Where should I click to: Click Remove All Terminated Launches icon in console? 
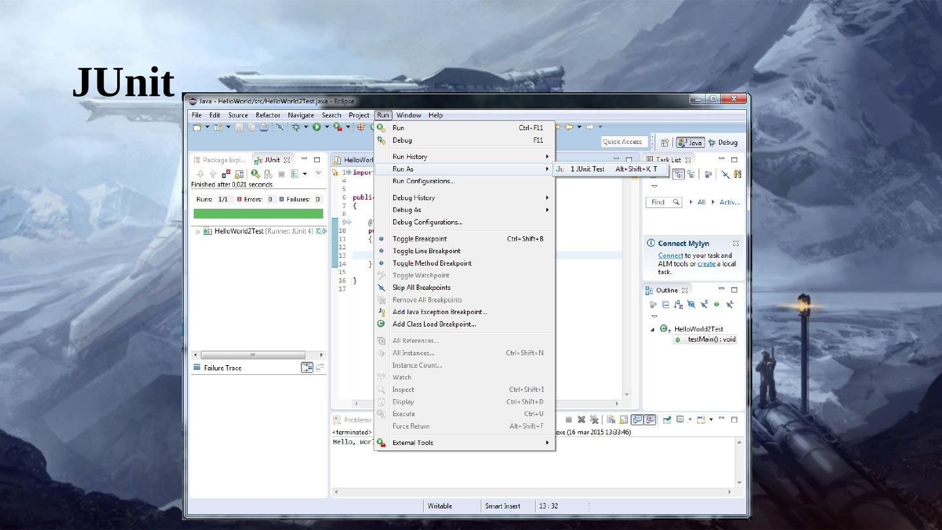click(594, 420)
